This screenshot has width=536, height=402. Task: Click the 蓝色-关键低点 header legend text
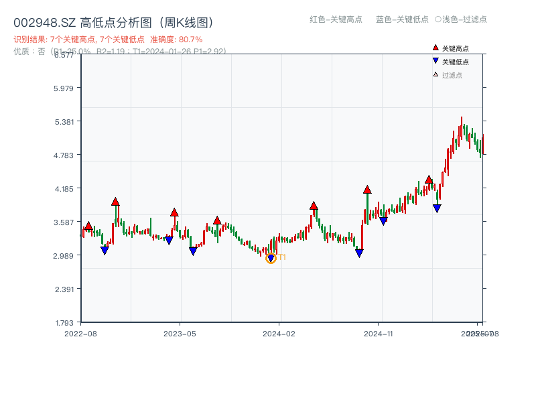point(402,19)
